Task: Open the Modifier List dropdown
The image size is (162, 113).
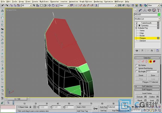Action: [x=147, y=19]
